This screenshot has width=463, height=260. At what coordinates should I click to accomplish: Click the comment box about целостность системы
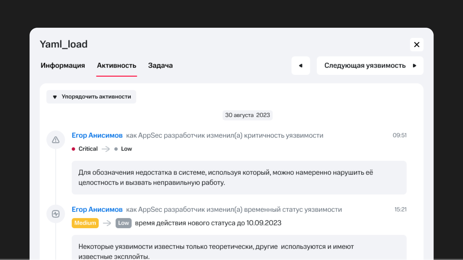point(239,177)
